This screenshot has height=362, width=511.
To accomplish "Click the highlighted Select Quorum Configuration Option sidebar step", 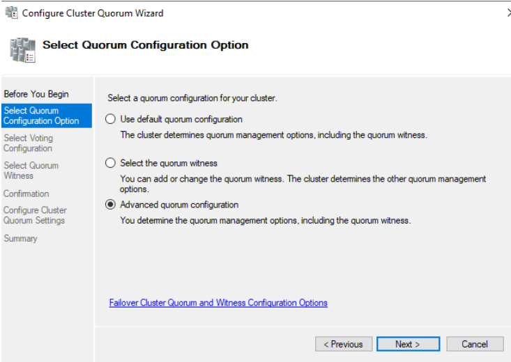I will click(41, 116).
